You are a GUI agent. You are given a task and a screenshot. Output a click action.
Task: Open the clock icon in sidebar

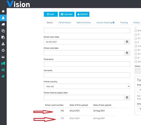tap(3, 50)
